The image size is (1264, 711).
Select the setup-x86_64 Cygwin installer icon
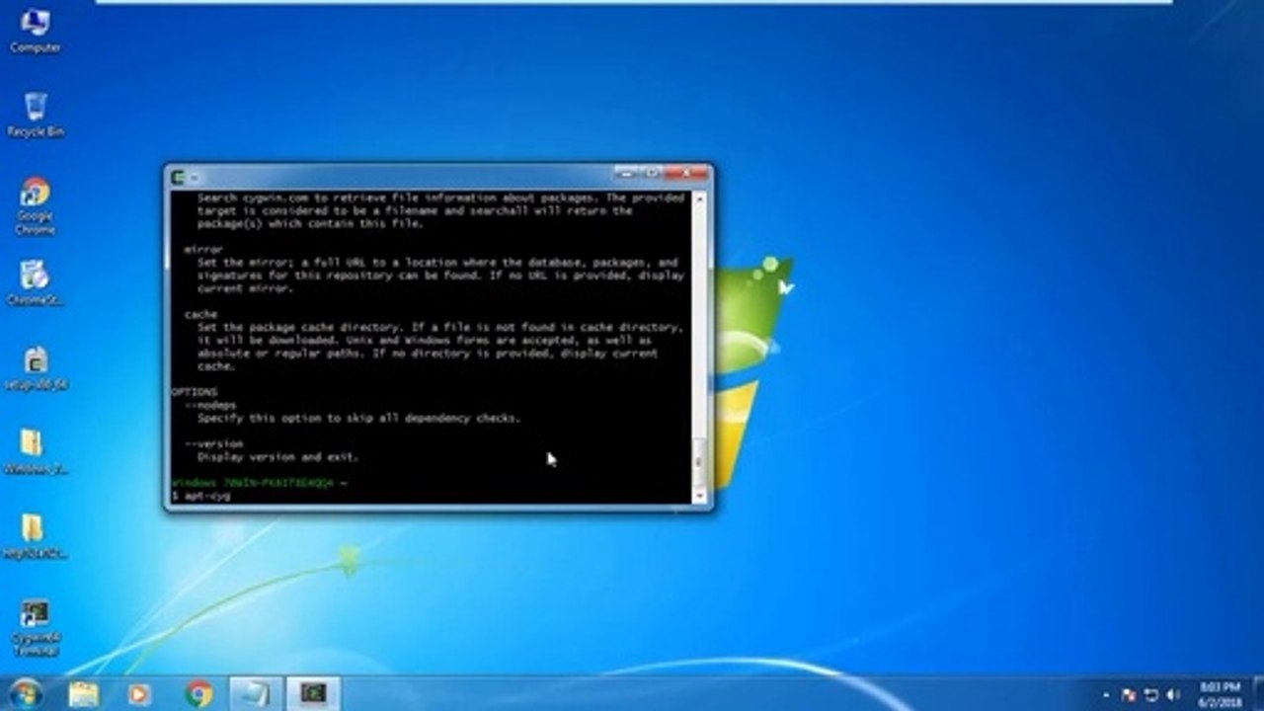[36, 368]
